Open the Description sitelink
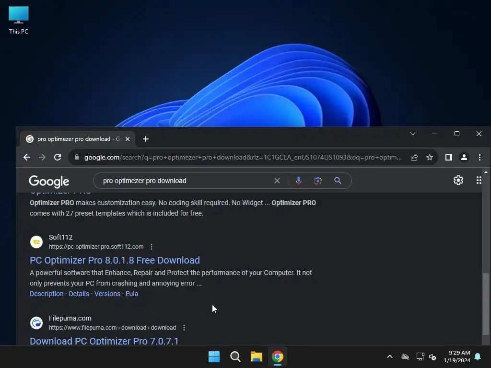The image size is (491, 368). pos(47,294)
